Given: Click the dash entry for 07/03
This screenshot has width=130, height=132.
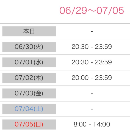Looking at the screenshot, I should (x=92, y=94).
